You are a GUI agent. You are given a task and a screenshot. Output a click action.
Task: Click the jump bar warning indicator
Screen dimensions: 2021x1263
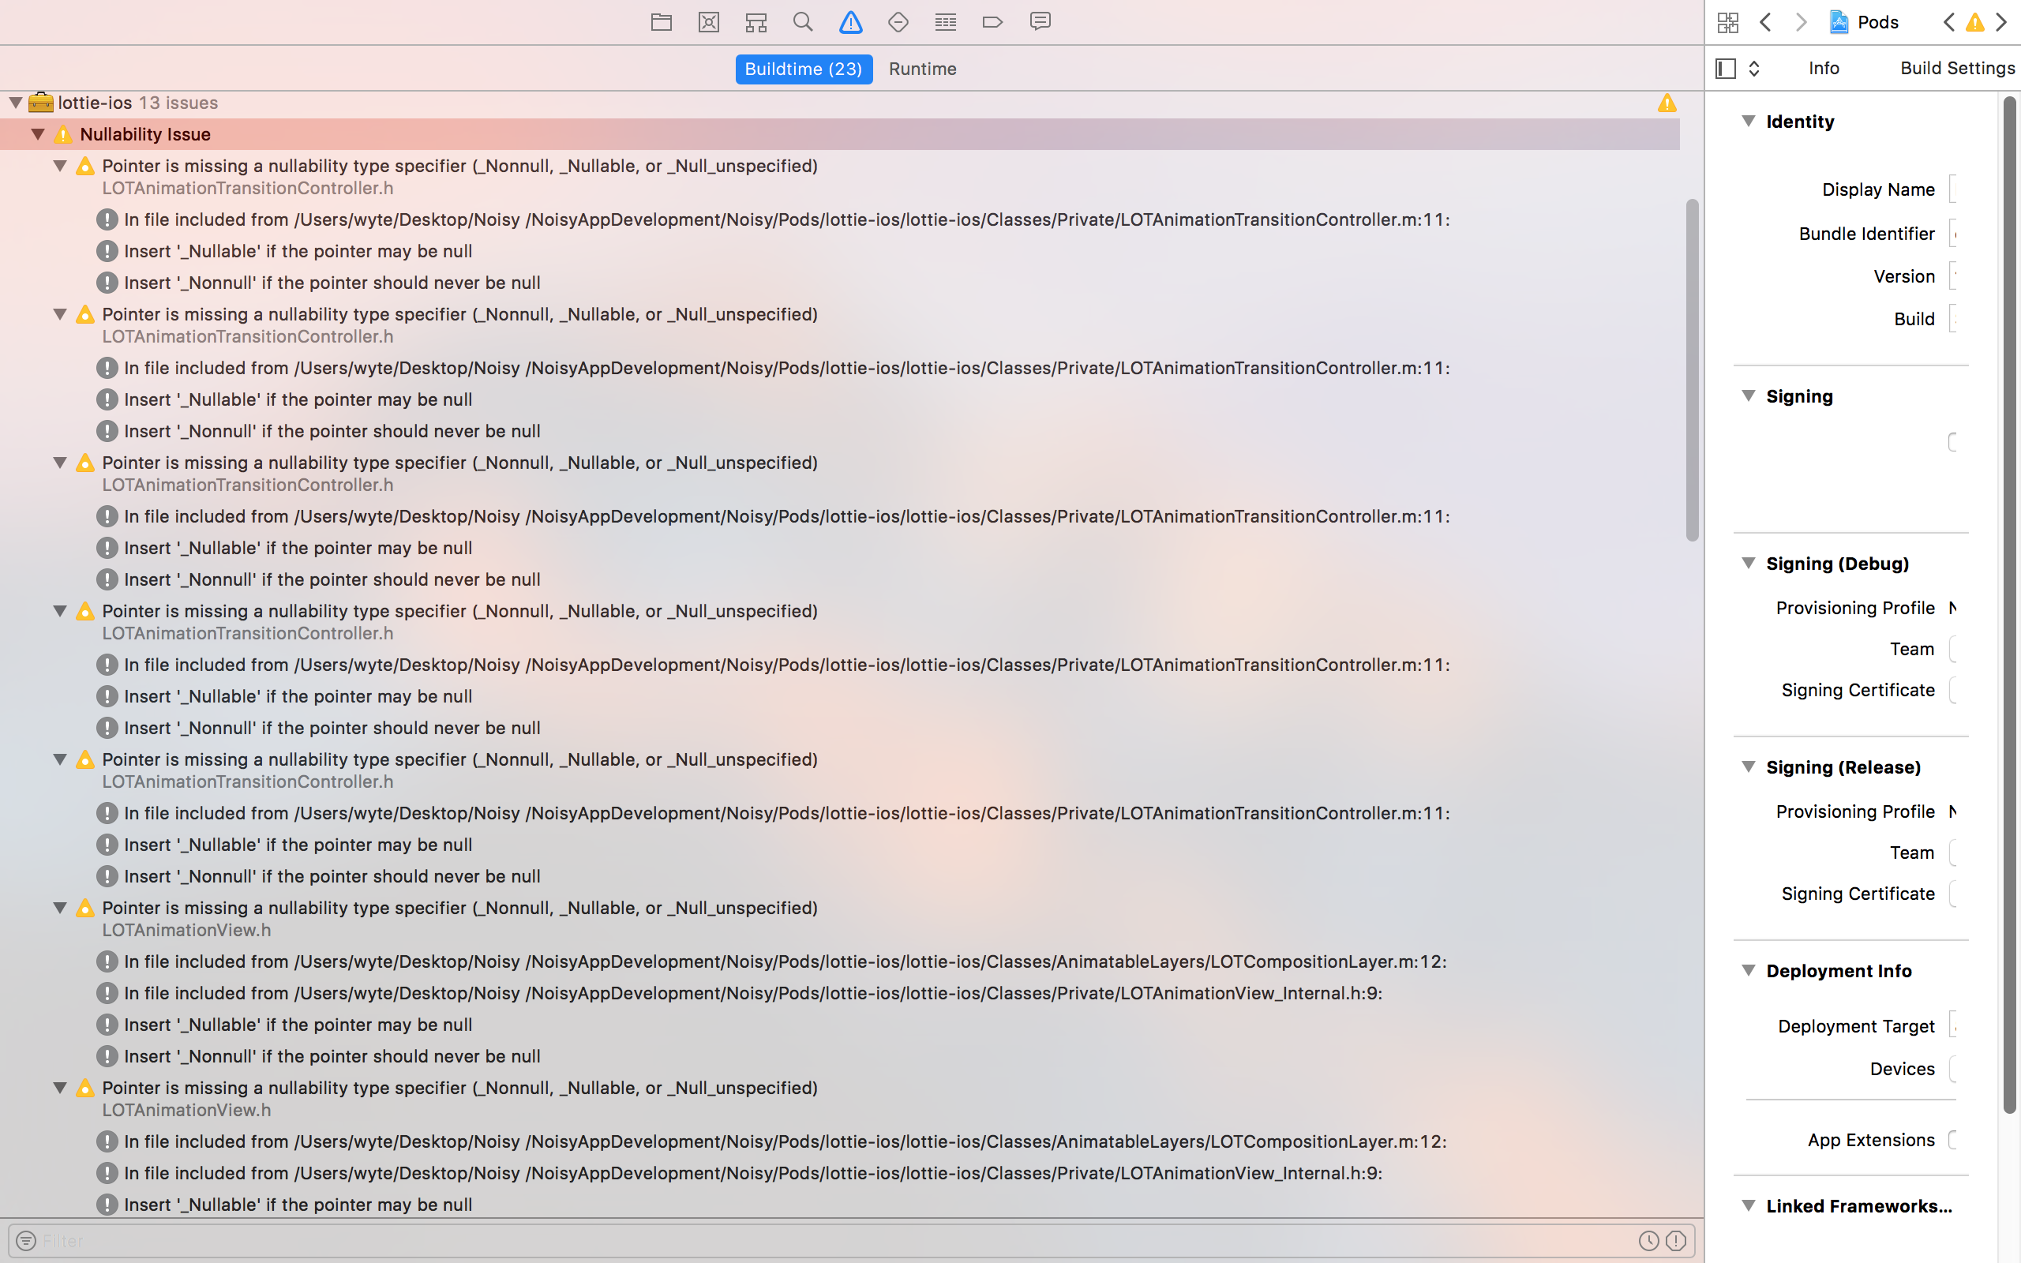click(x=1975, y=22)
